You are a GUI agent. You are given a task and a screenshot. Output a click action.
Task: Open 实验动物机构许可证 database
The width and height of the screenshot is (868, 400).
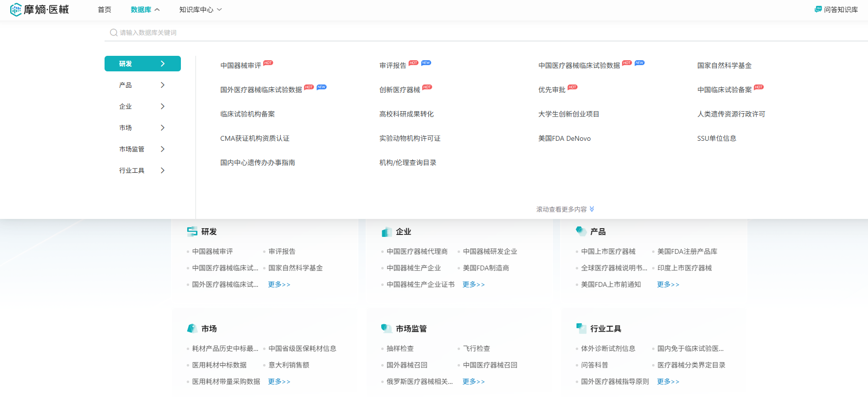(410, 138)
